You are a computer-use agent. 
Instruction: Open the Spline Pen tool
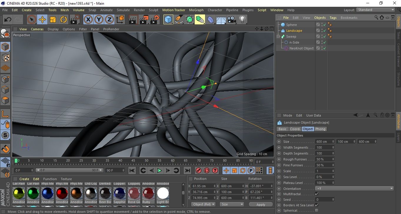point(179,20)
